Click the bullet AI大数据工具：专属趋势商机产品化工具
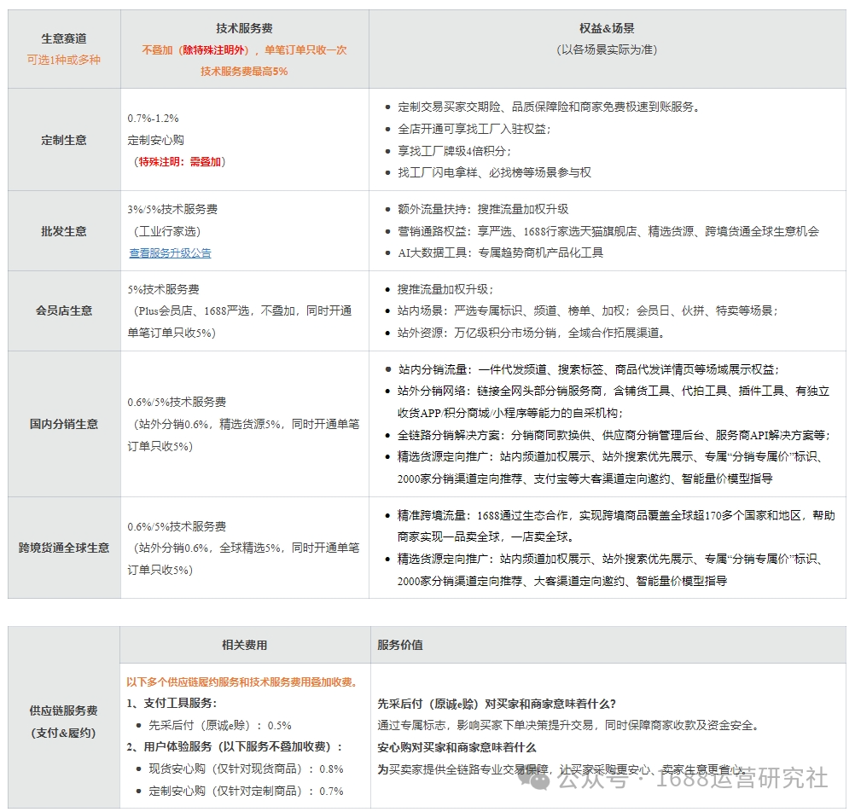 point(500,252)
